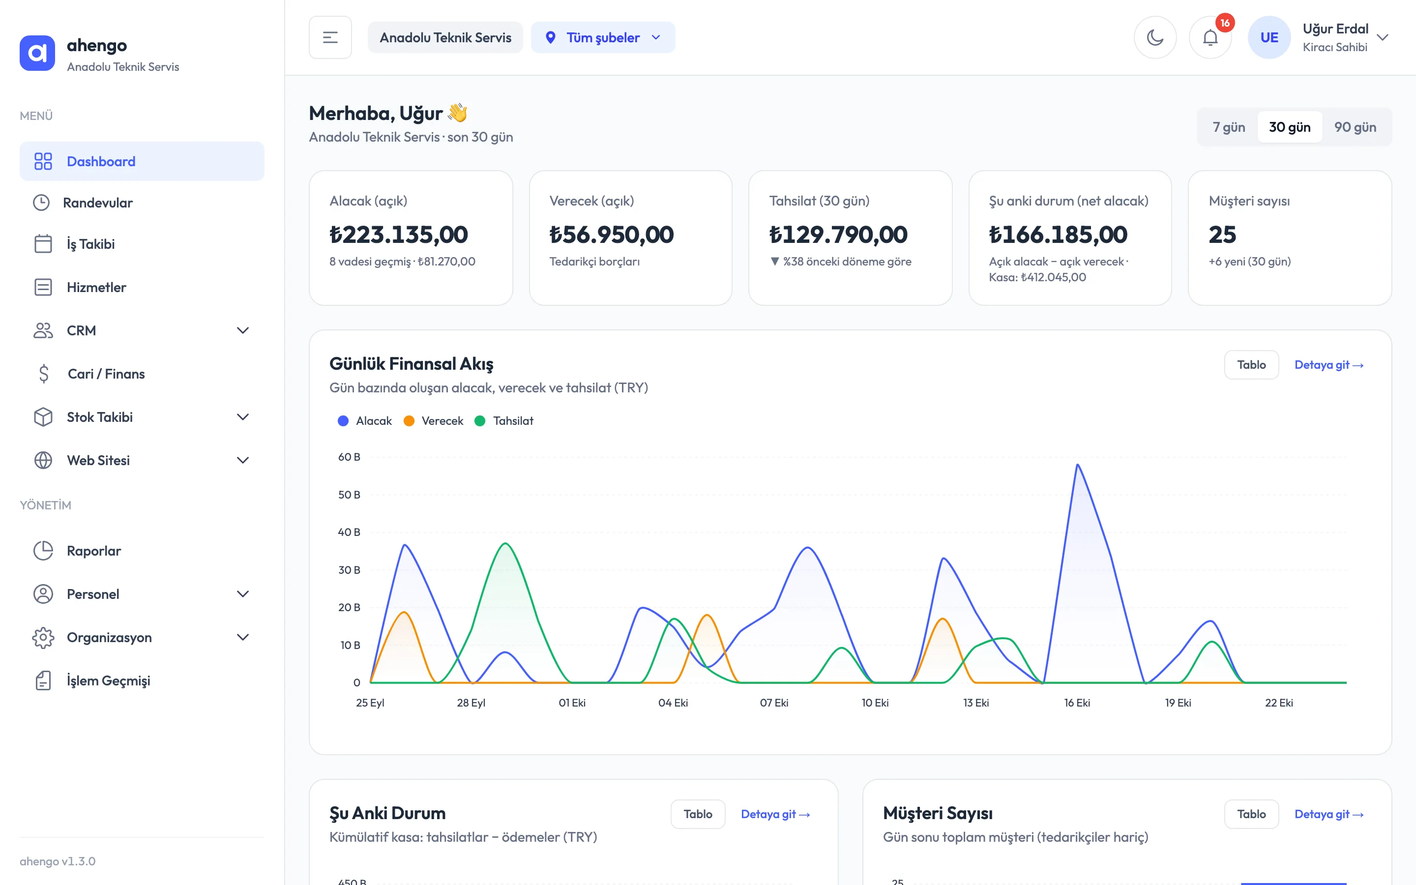
Task: Click the Personel user icon
Action: click(43, 593)
